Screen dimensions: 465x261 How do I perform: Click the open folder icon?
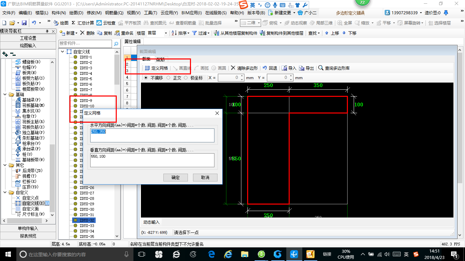(x=12, y=23)
